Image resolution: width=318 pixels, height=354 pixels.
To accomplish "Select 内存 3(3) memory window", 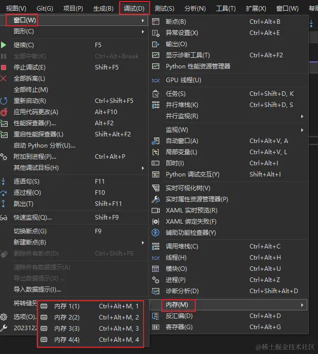I will [x=90, y=328].
